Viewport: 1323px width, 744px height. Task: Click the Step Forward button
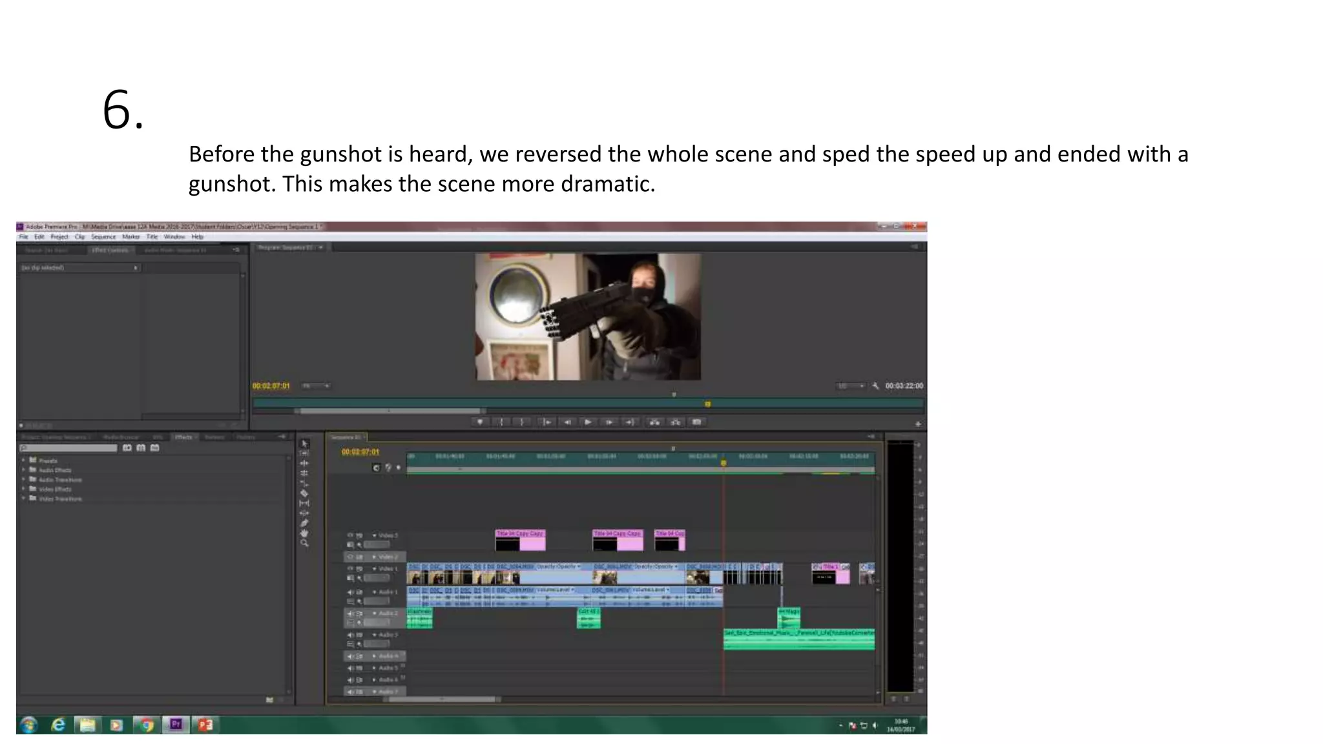point(609,422)
